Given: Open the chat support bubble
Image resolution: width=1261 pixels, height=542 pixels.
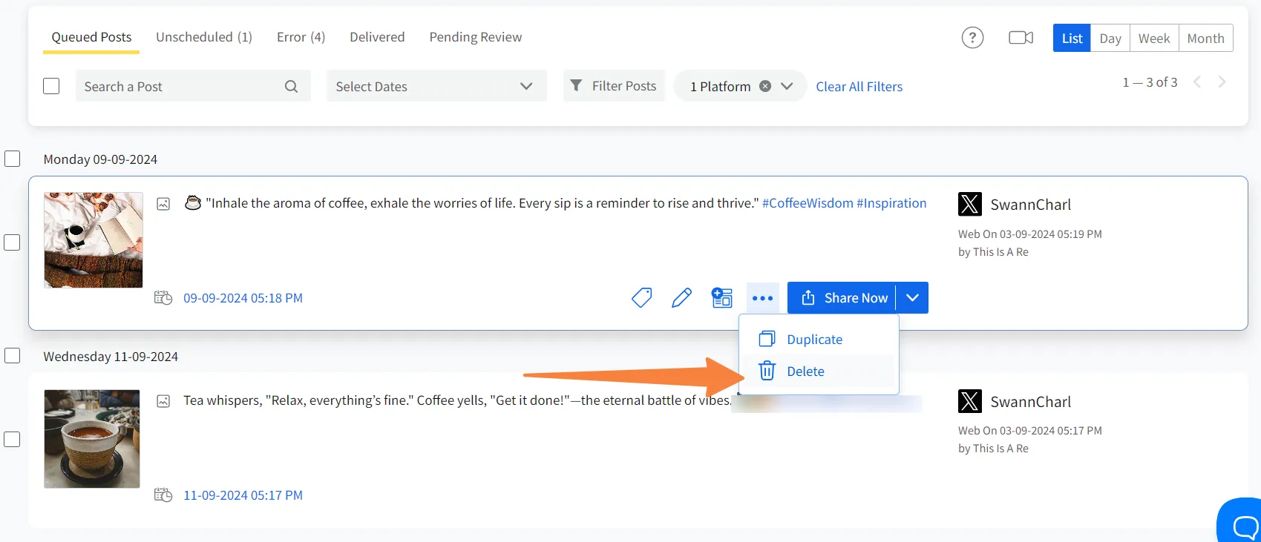Looking at the screenshot, I should pyautogui.click(x=1240, y=521).
